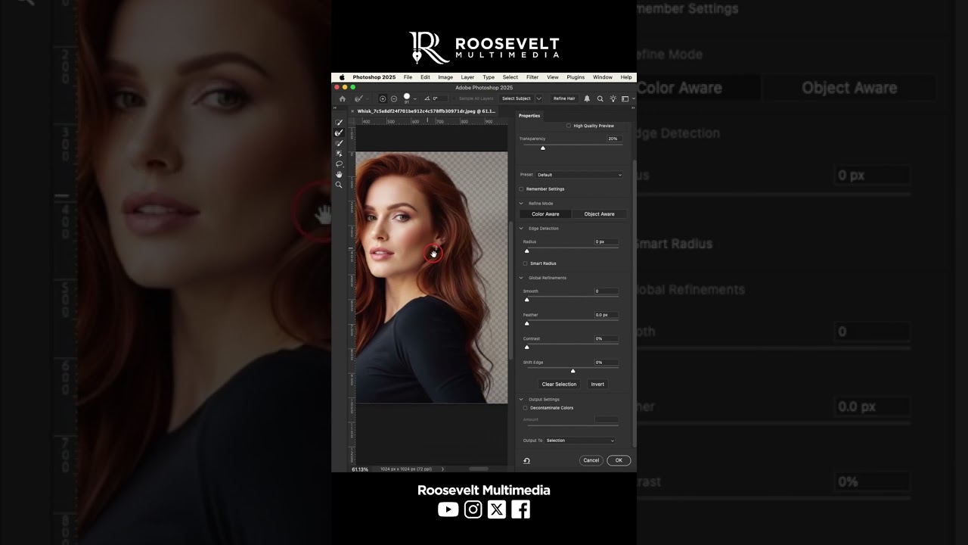Image resolution: width=968 pixels, height=545 pixels.
Task: Choose the add to selection plus icon
Action: (383, 98)
